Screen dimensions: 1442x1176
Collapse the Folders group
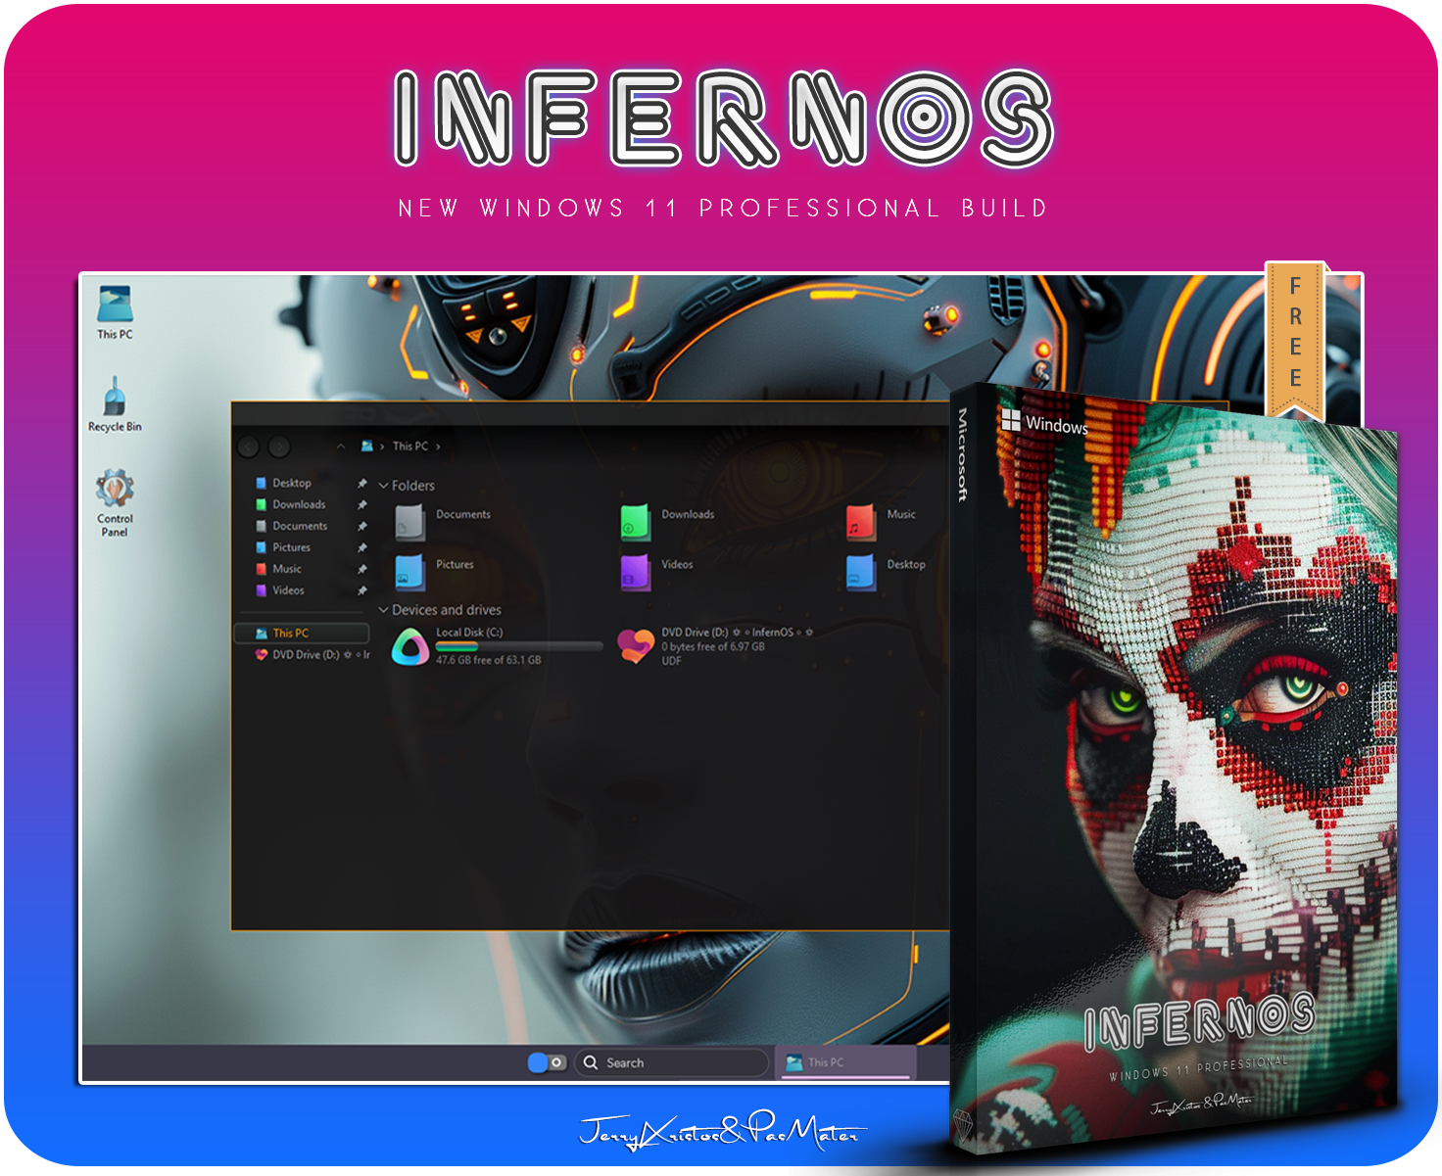pos(383,486)
